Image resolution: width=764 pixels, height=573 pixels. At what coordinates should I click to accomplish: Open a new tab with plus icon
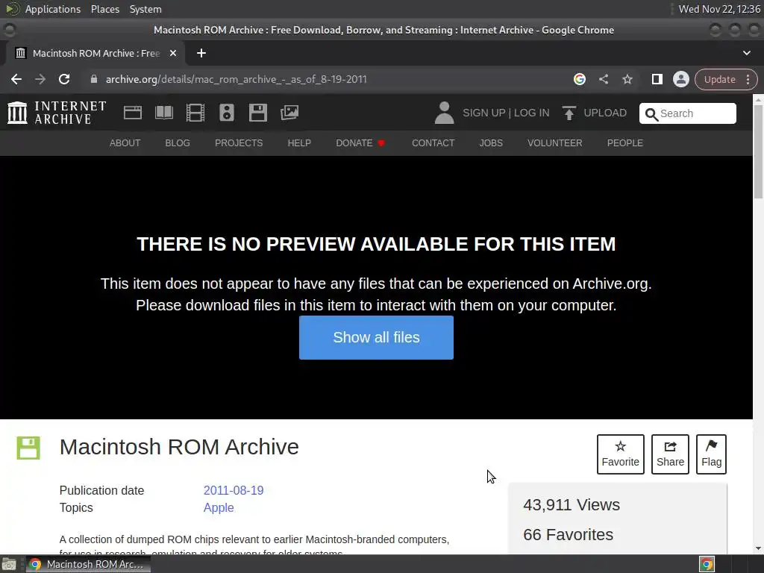pos(201,53)
